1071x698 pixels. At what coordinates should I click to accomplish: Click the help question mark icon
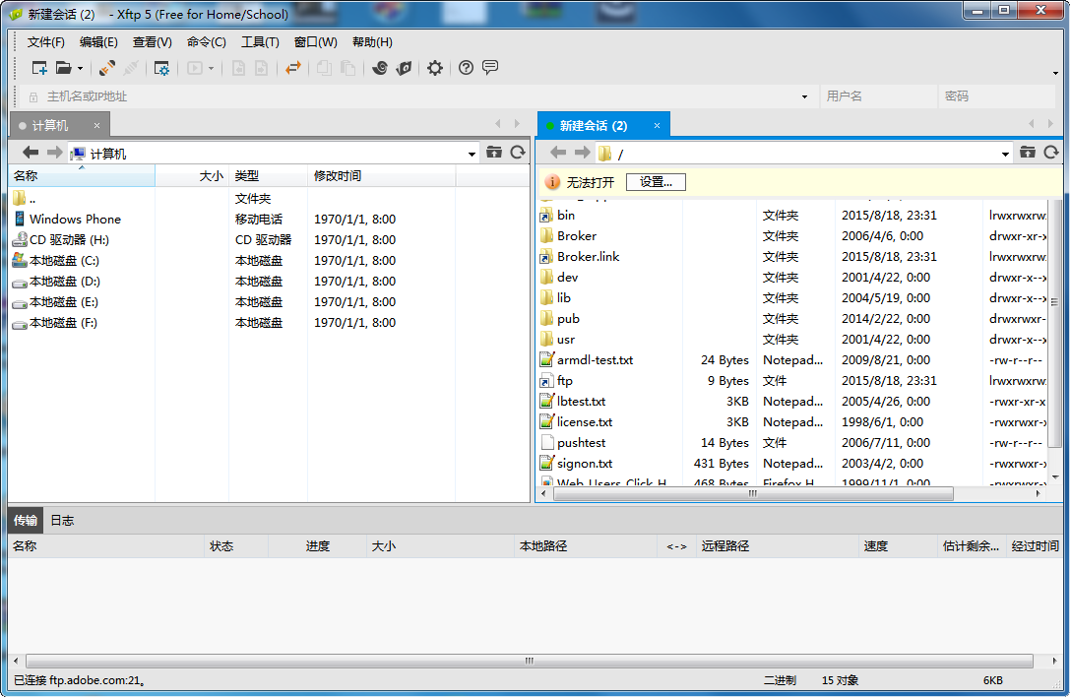[x=466, y=68]
